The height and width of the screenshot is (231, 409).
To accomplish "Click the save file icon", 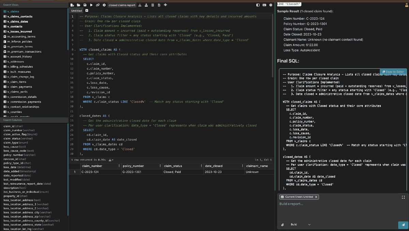I will (85, 5).
